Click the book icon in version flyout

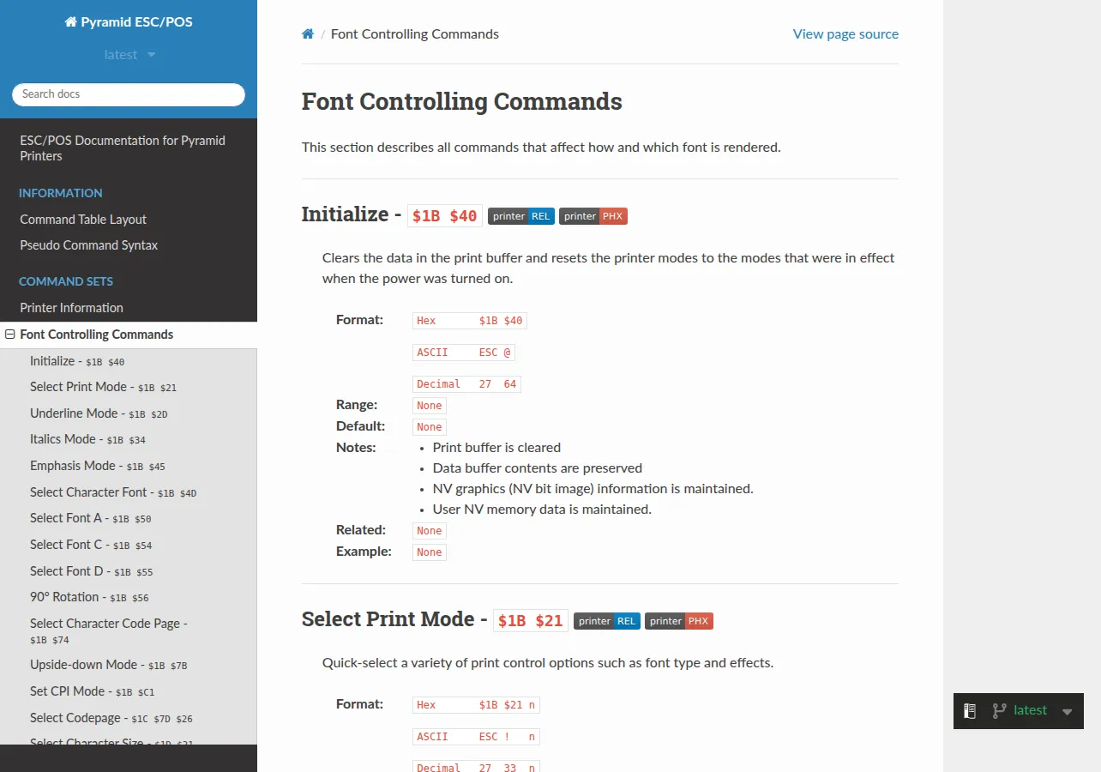coord(970,710)
